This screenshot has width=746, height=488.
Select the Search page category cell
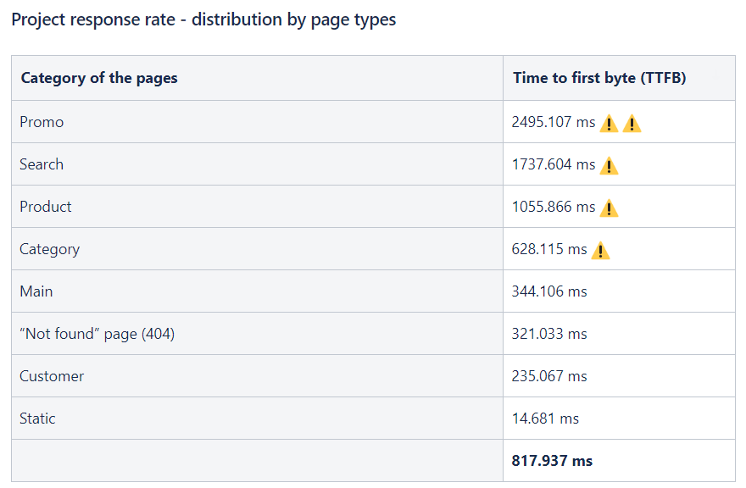click(42, 164)
